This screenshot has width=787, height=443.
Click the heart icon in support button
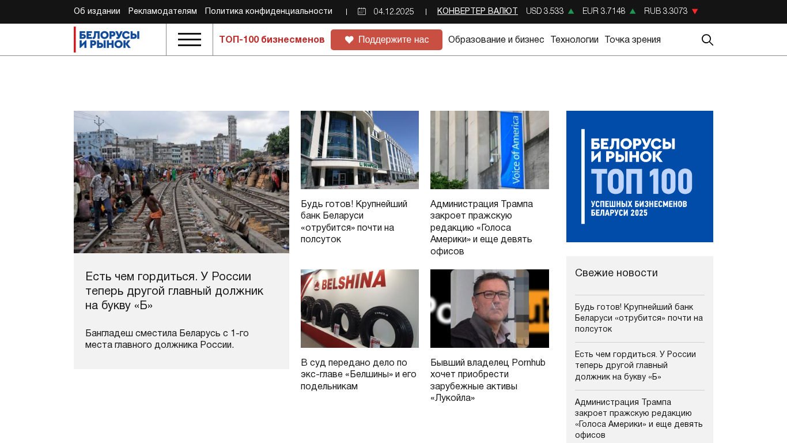click(349, 40)
